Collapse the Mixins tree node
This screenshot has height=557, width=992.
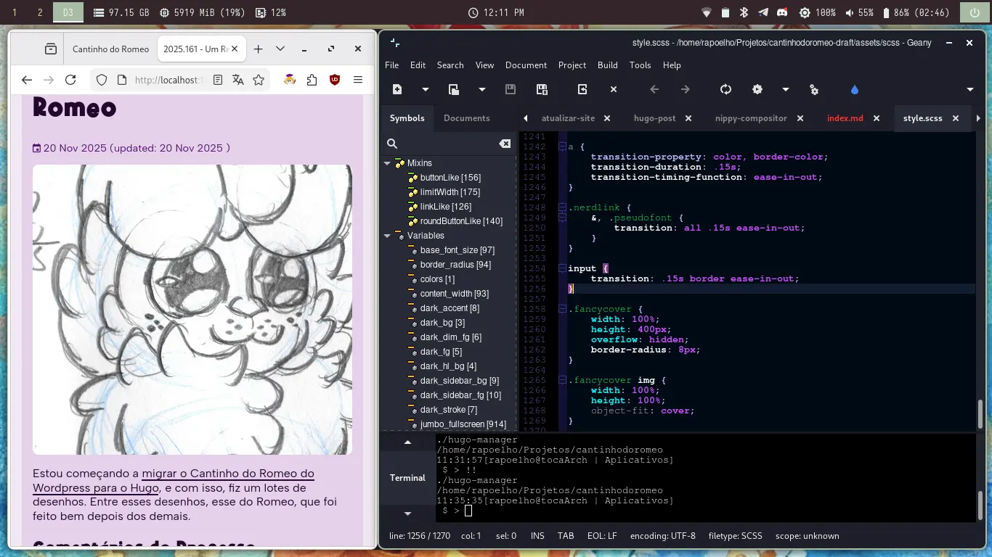[x=388, y=163]
